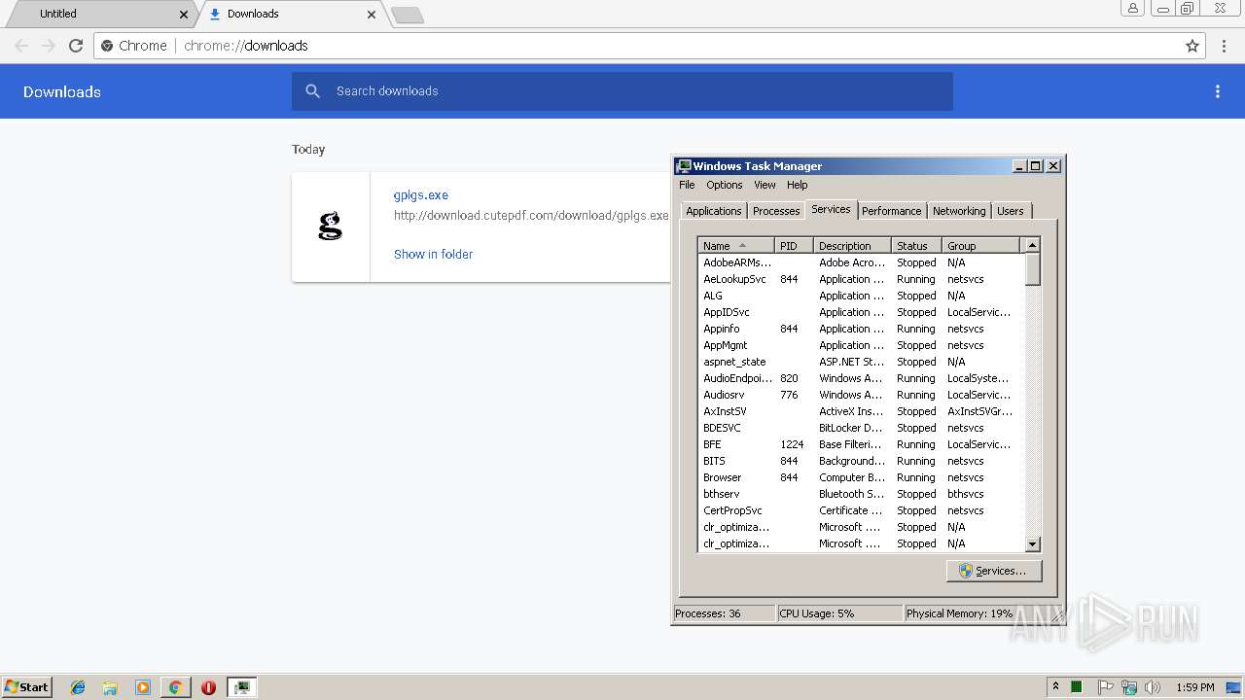This screenshot has height=700, width=1245.
Task: Click the clock showing 1:59 PM
Action: tap(1195, 687)
